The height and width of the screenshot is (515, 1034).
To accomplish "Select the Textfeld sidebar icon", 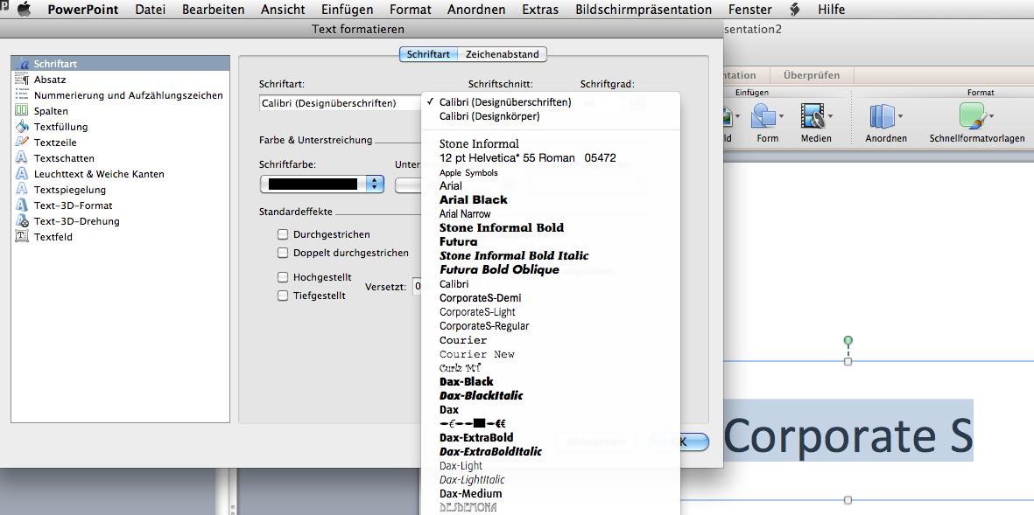I will (x=23, y=237).
